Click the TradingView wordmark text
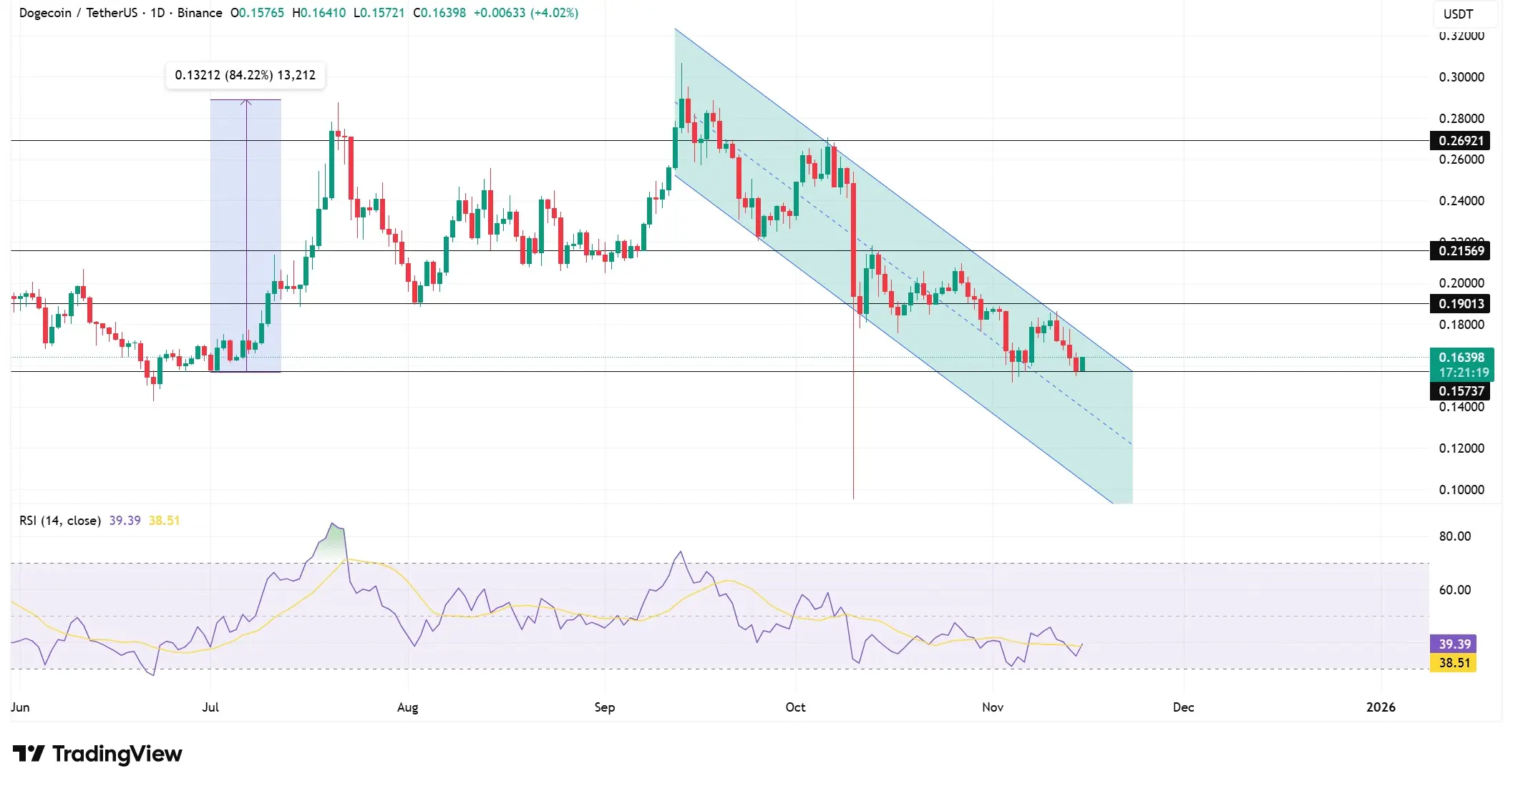Image resolution: width=1513 pixels, height=786 pixels. (x=117, y=753)
